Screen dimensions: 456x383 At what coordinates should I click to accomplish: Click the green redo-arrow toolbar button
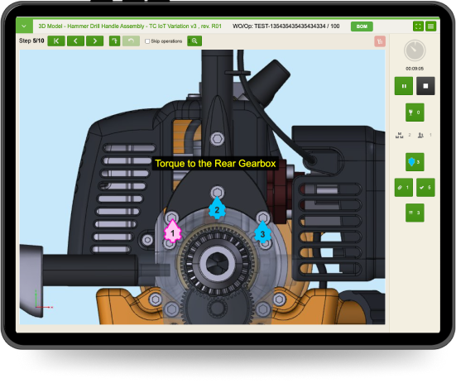(x=114, y=41)
